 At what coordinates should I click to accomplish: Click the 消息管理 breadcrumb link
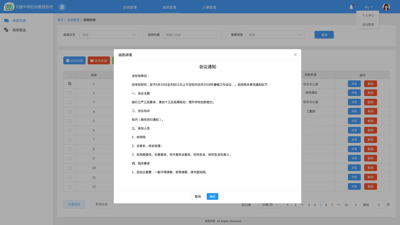click(x=73, y=20)
